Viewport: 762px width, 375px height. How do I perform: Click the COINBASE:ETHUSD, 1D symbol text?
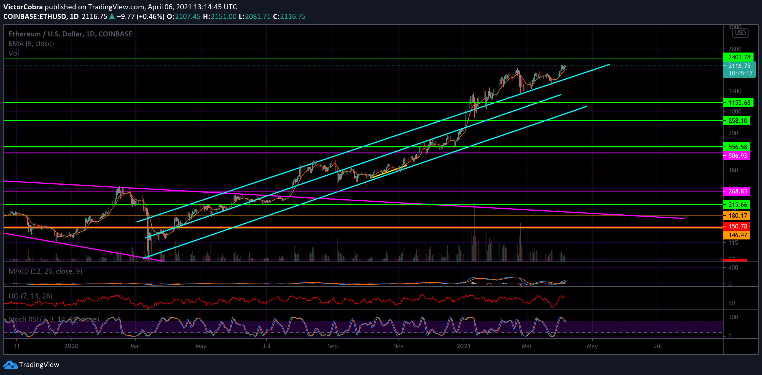(x=41, y=17)
